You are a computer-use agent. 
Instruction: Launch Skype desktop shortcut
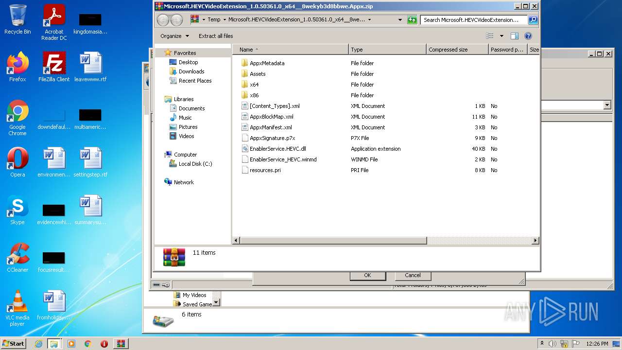point(17,210)
